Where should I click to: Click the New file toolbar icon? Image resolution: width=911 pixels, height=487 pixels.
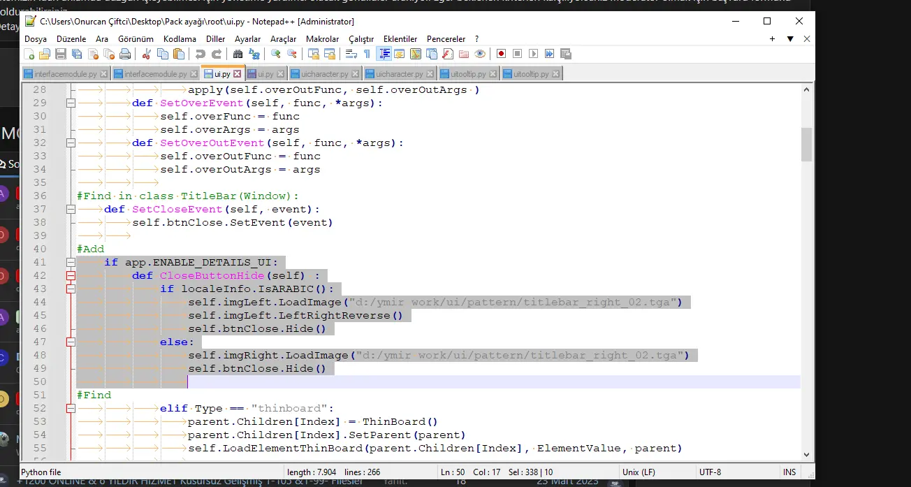click(x=29, y=54)
